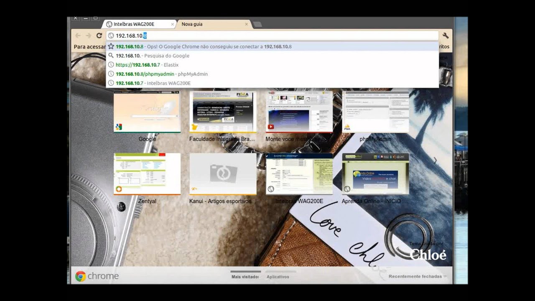Click the new tab button
Viewport: 535px width, 301px height.
coord(258,24)
